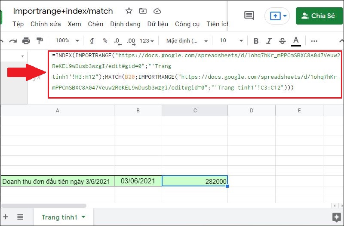This screenshot has height=226, width=344.
Task: Open the Chèn menu
Action: tap(95, 24)
